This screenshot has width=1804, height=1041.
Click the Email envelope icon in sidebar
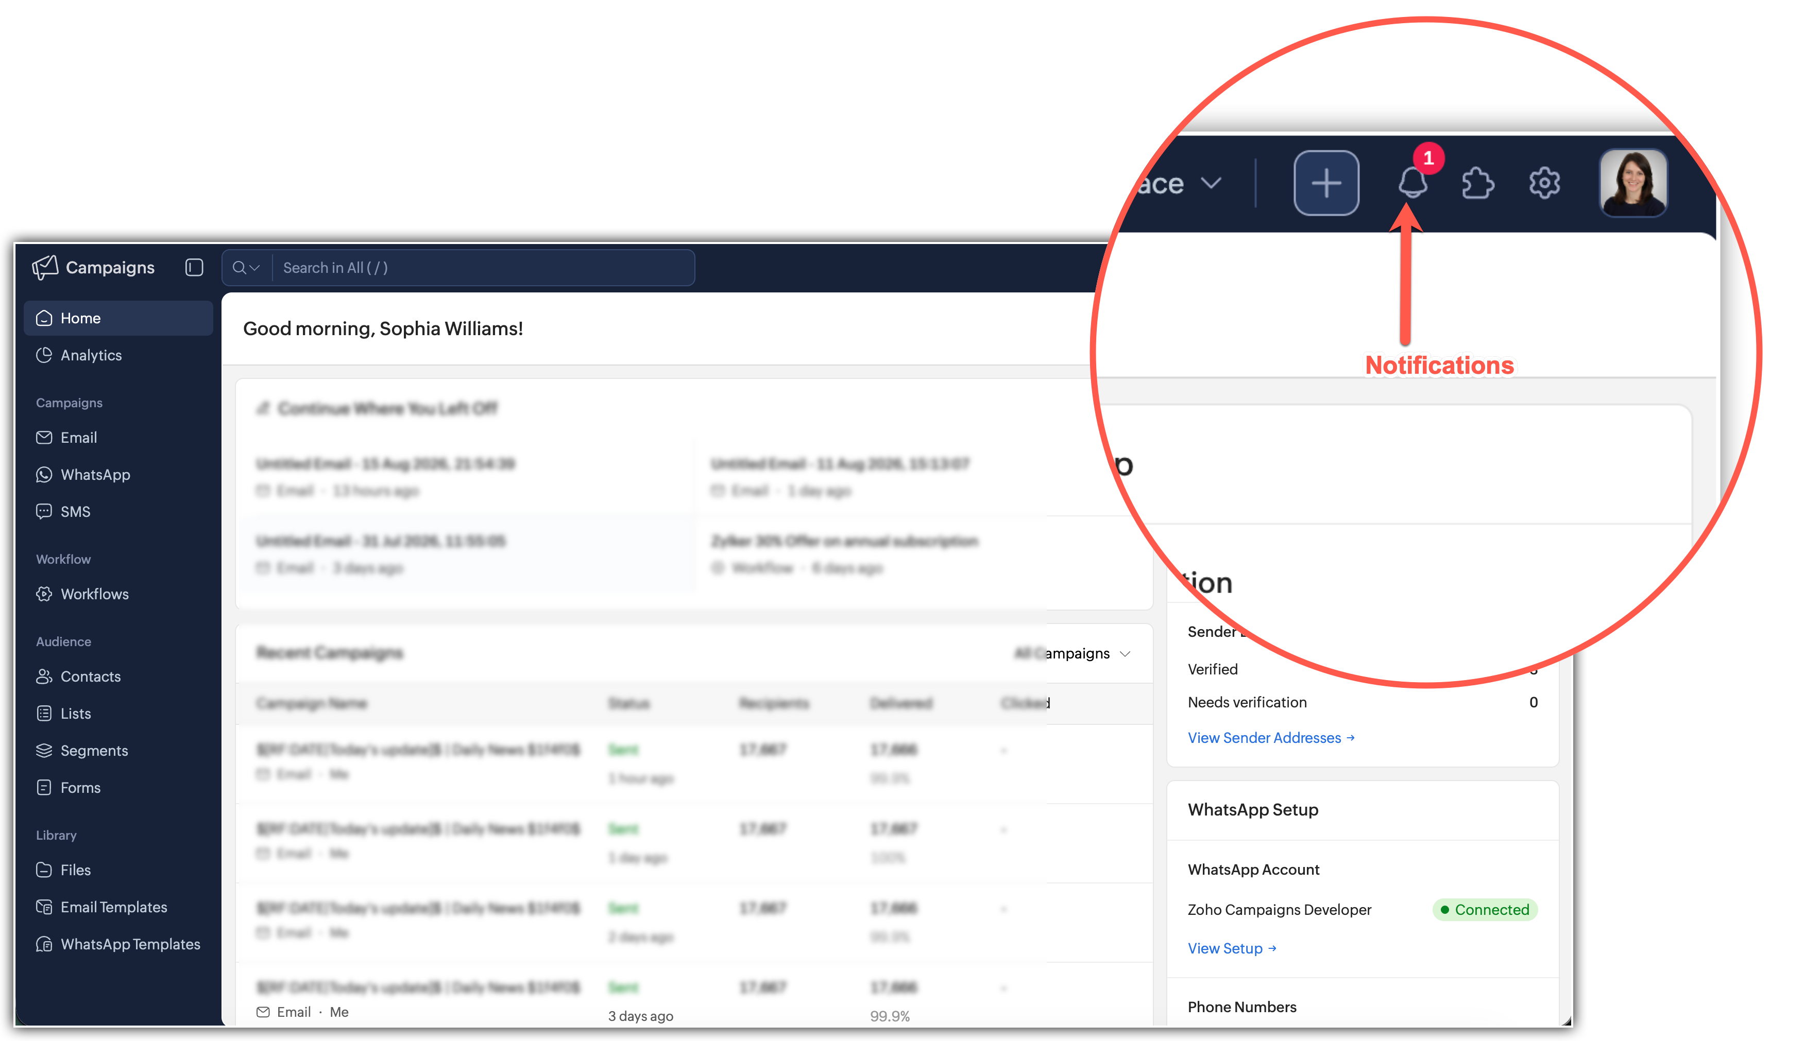click(x=44, y=438)
